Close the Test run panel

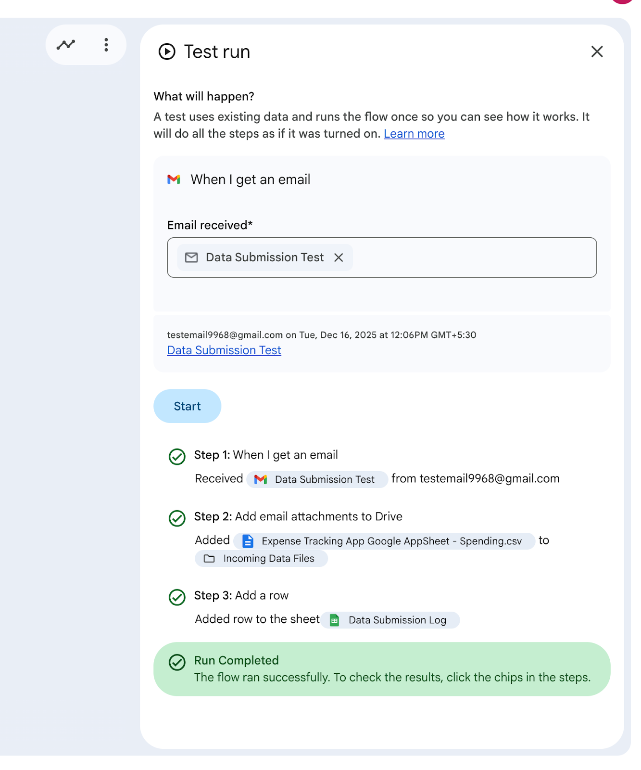point(597,51)
